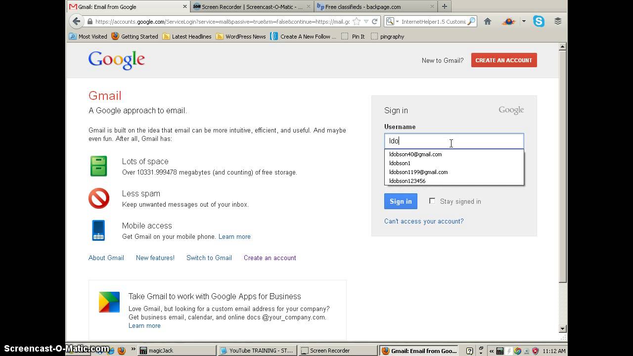
Task: Switch to Free classifieds backpage.com tab
Action: point(375,6)
